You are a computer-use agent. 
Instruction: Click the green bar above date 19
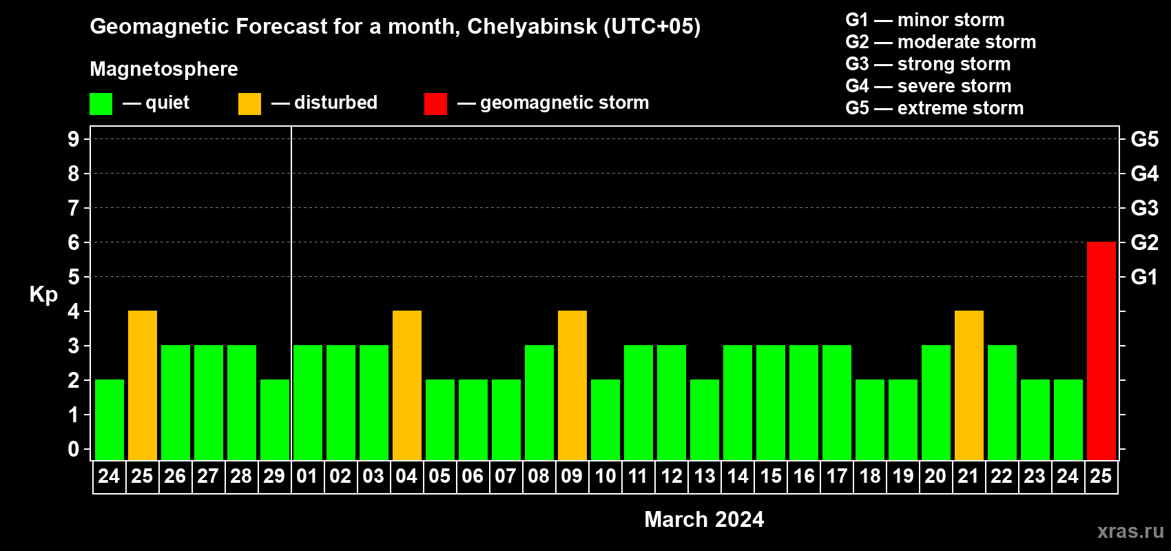coord(902,419)
